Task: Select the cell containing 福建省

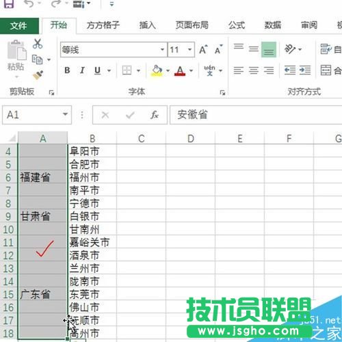Action: pyautogui.click(x=43, y=177)
